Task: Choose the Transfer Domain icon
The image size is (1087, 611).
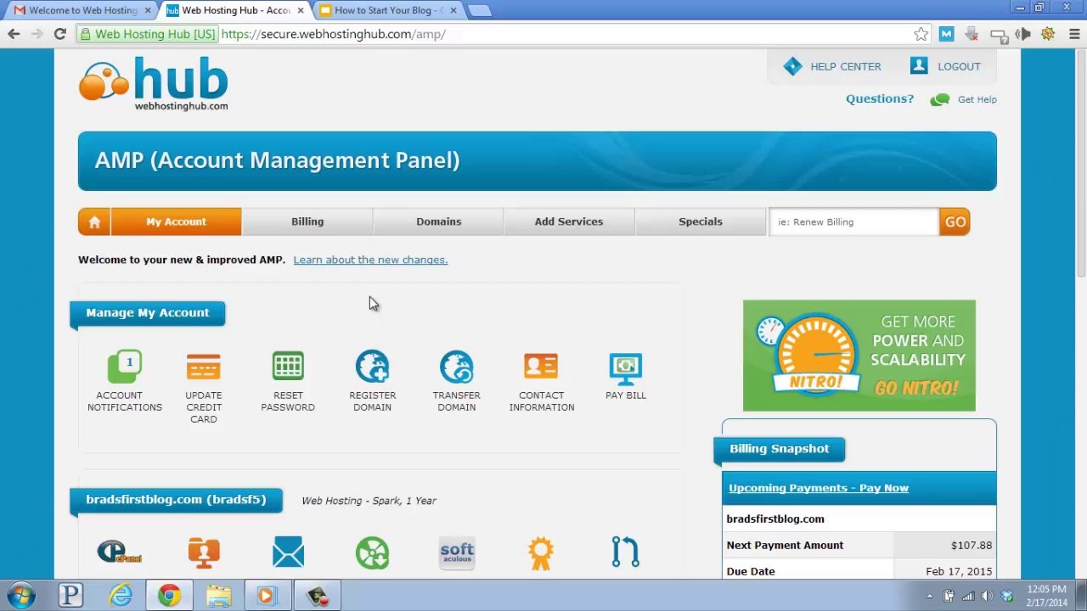Action: tap(457, 367)
